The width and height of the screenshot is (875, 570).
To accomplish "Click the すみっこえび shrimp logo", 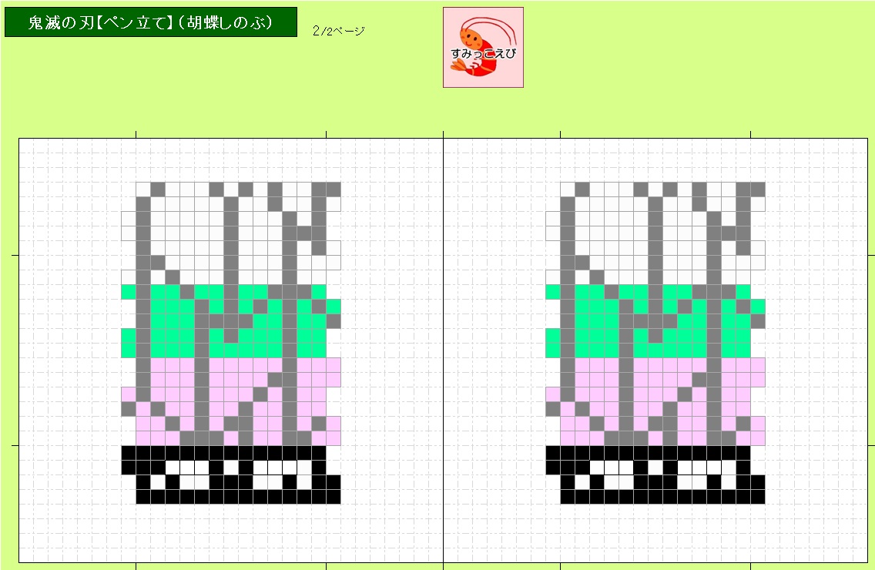I will pyautogui.click(x=483, y=48).
